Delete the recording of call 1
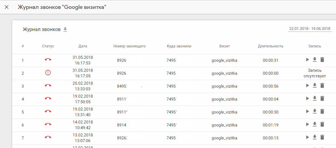The image size is (336, 148). (322, 60)
